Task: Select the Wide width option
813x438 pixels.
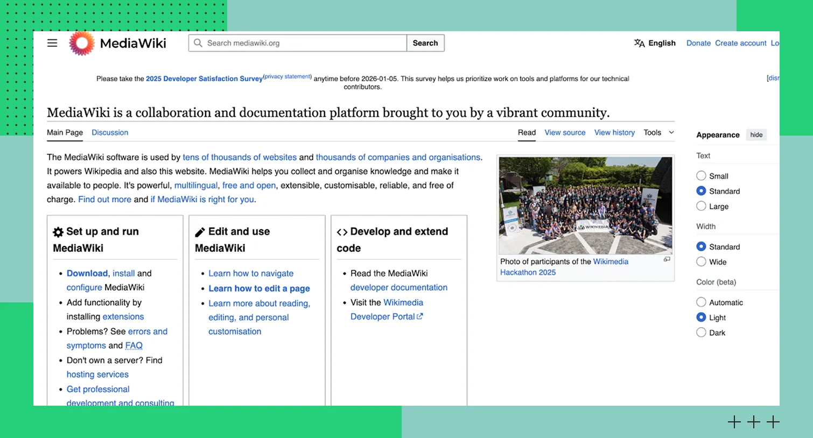Action: point(701,262)
